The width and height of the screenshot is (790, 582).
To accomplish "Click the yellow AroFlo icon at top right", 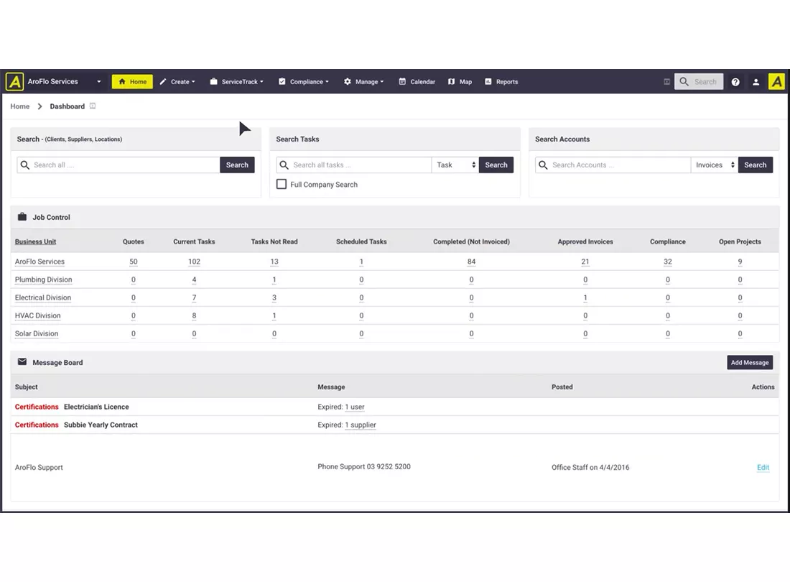I will (776, 82).
